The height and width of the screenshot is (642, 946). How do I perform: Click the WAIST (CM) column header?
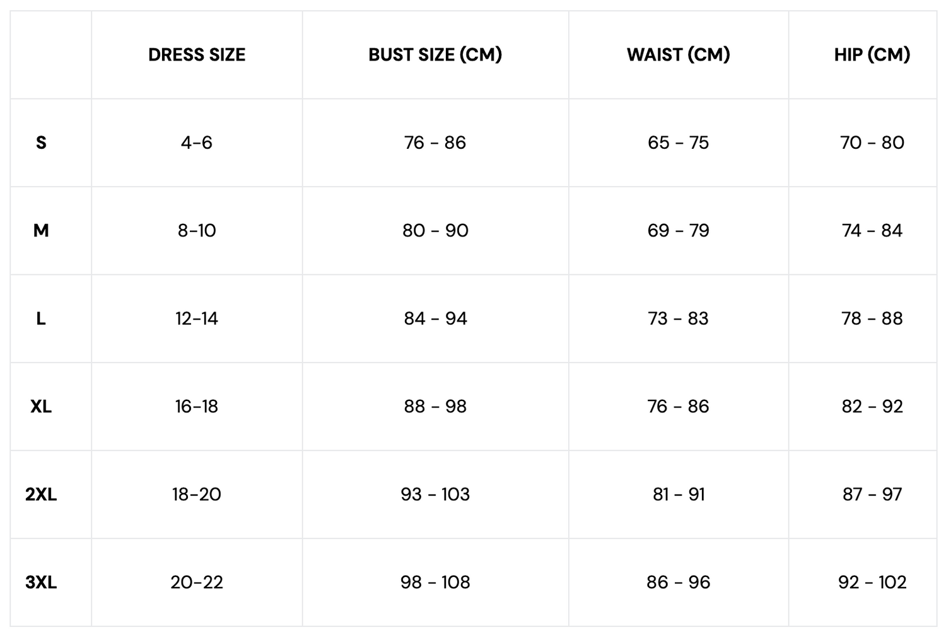pos(678,55)
